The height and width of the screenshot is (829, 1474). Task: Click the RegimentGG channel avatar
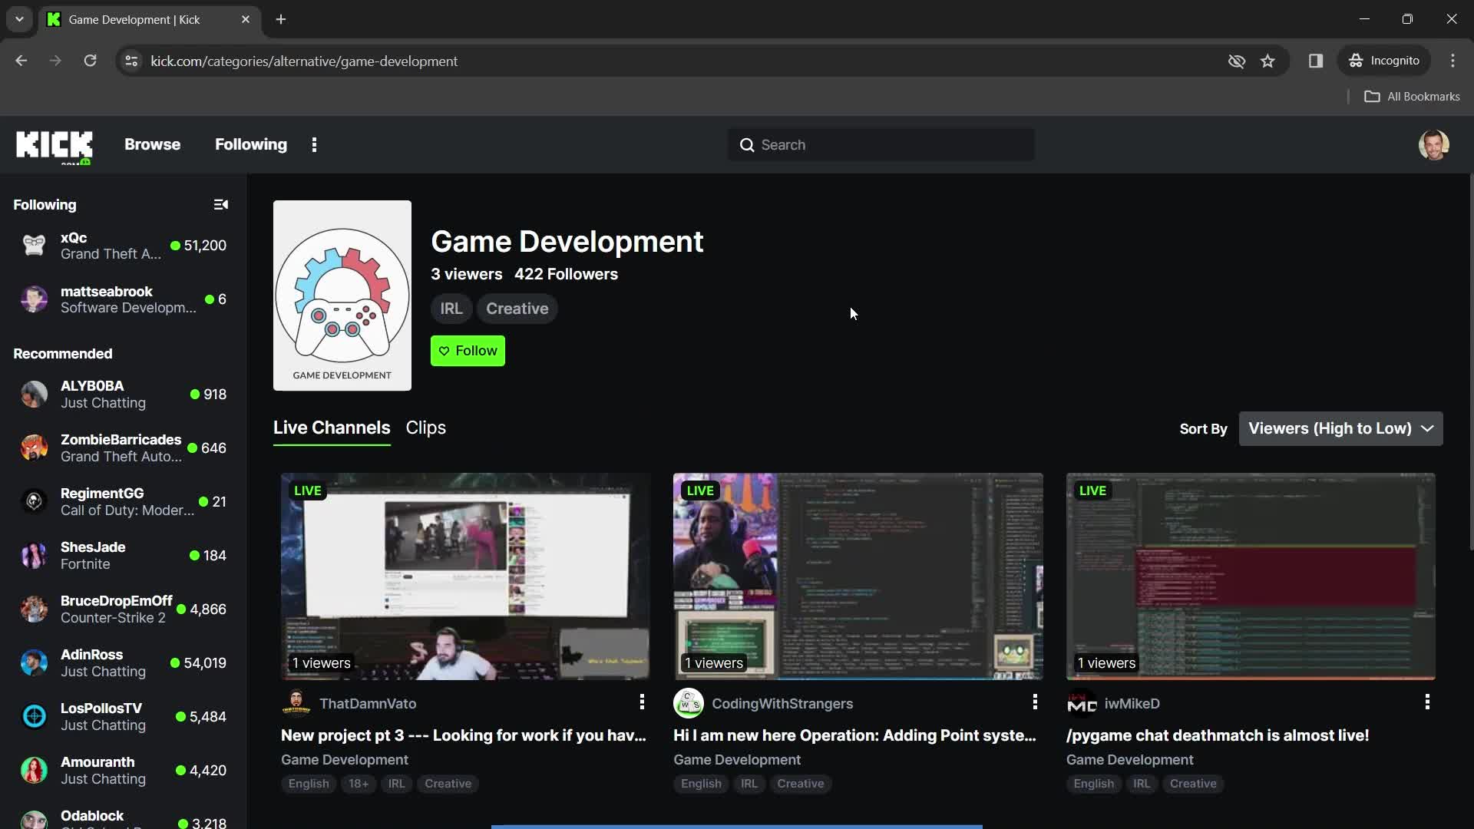click(34, 502)
